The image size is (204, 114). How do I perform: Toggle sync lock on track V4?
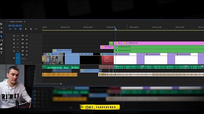(x=23, y=43)
